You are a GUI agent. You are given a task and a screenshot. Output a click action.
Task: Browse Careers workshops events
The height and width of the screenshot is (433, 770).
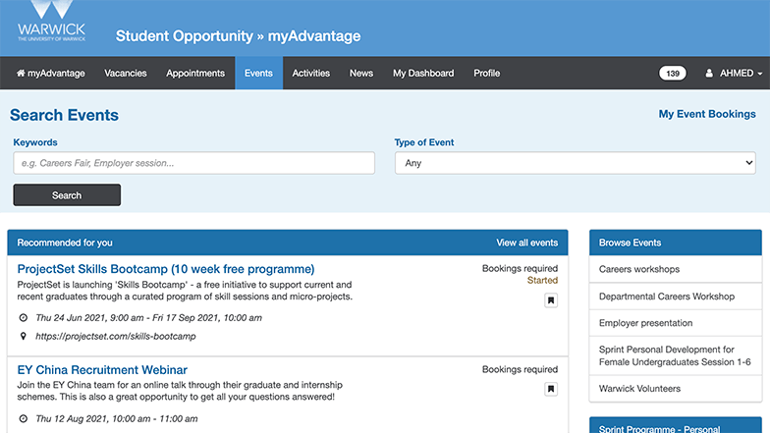coord(638,269)
